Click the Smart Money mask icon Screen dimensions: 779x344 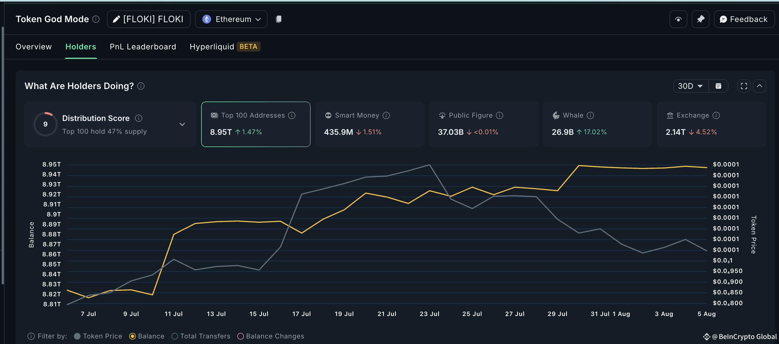[328, 115]
